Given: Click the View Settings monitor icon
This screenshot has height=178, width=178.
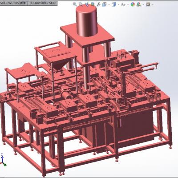Looking at the screenshot, I should [148, 4].
